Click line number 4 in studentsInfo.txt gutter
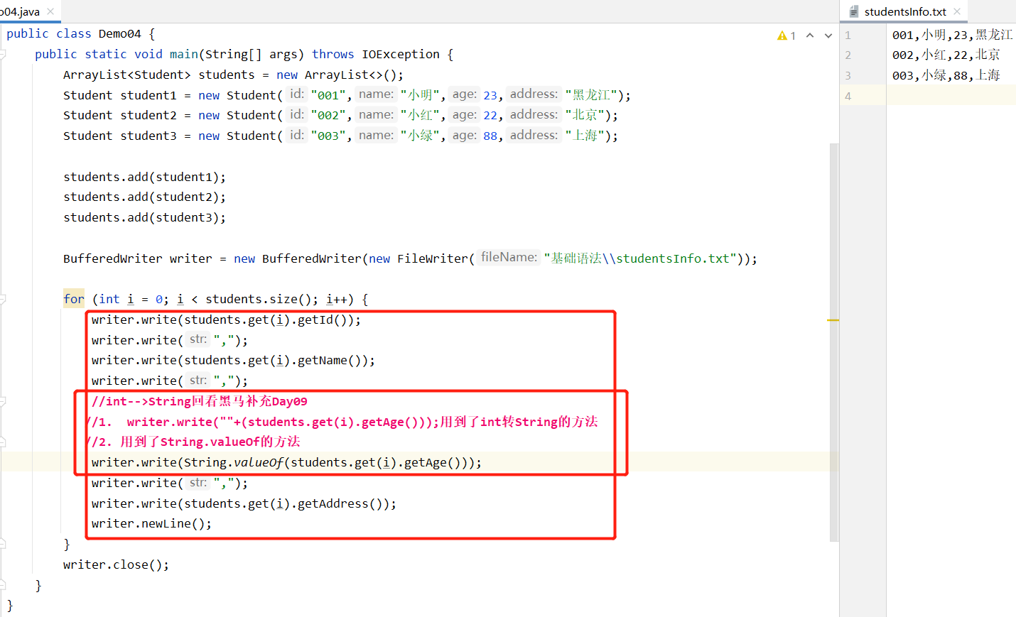 click(x=848, y=96)
